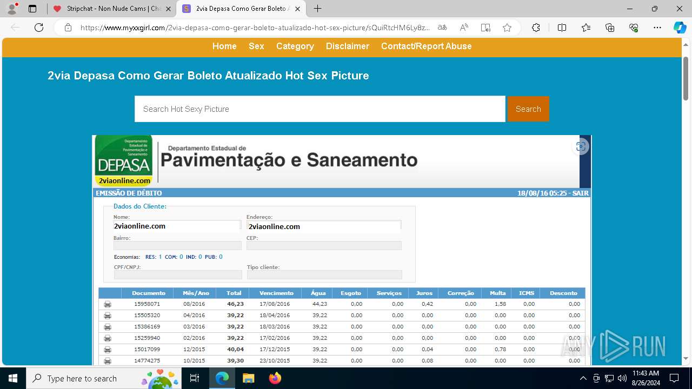Image resolution: width=692 pixels, height=389 pixels.
Task: Click the Endereço field
Action: tap(324, 226)
